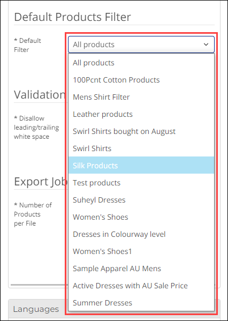This screenshot has width=228, height=321.
Task: Select highlighted Silk Products option
Action: pos(141,166)
